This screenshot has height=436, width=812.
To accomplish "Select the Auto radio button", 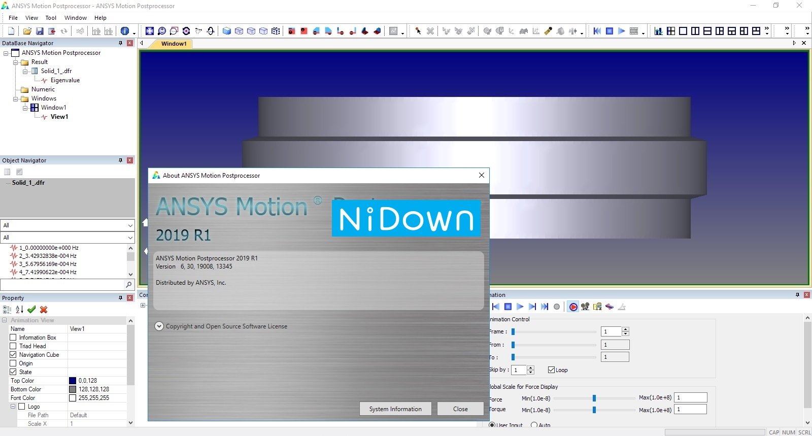I will pyautogui.click(x=534, y=425).
